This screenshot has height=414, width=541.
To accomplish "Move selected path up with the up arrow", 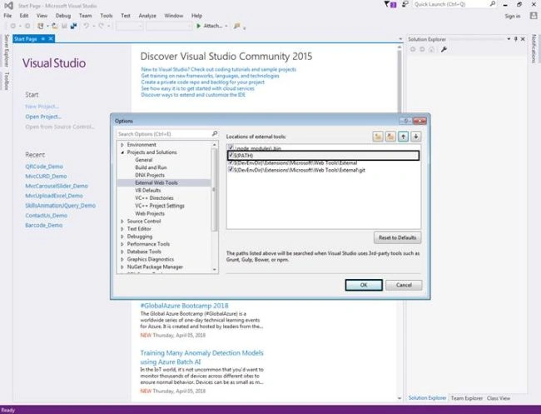I will click(403, 137).
